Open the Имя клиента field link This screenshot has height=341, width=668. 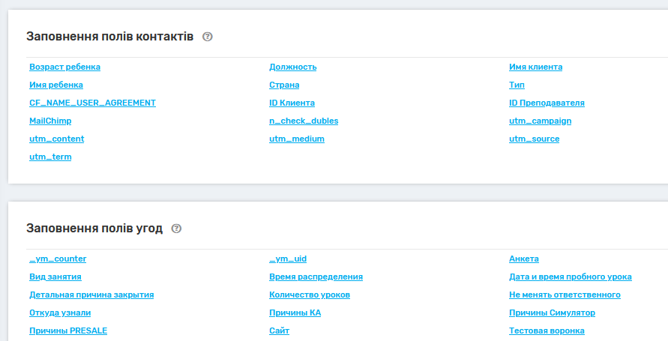coord(535,67)
